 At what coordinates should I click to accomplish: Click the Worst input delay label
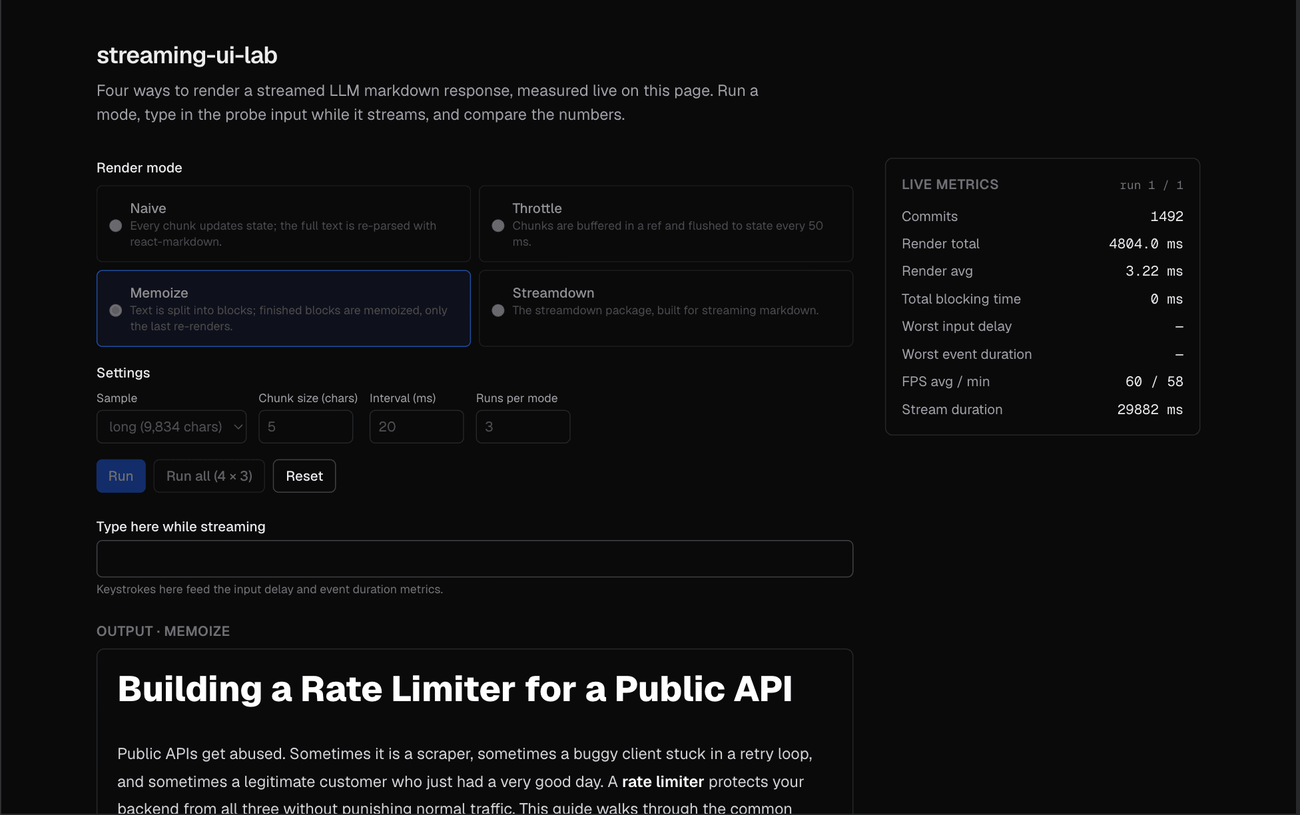pyautogui.click(x=957, y=326)
